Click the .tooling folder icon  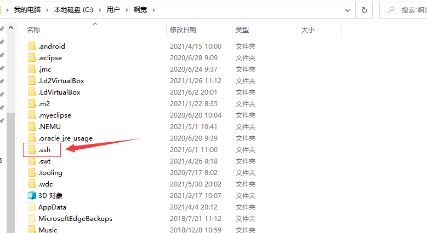click(32, 173)
